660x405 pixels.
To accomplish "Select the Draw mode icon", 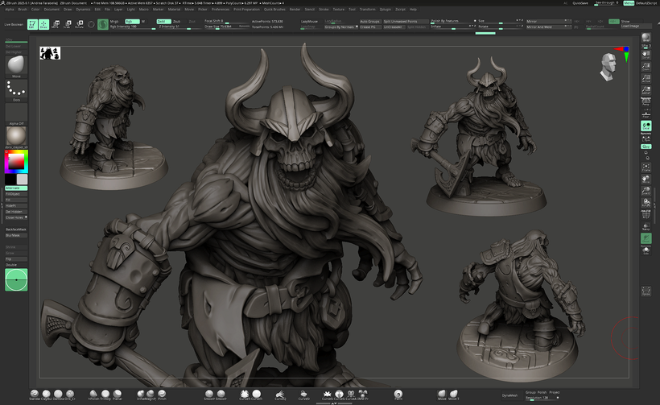I will [44, 24].
